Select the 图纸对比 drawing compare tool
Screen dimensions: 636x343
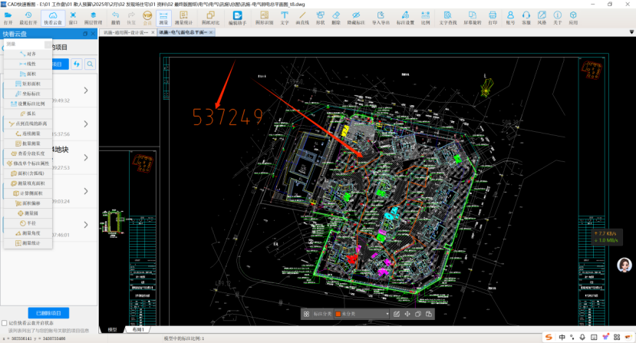pos(210,17)
